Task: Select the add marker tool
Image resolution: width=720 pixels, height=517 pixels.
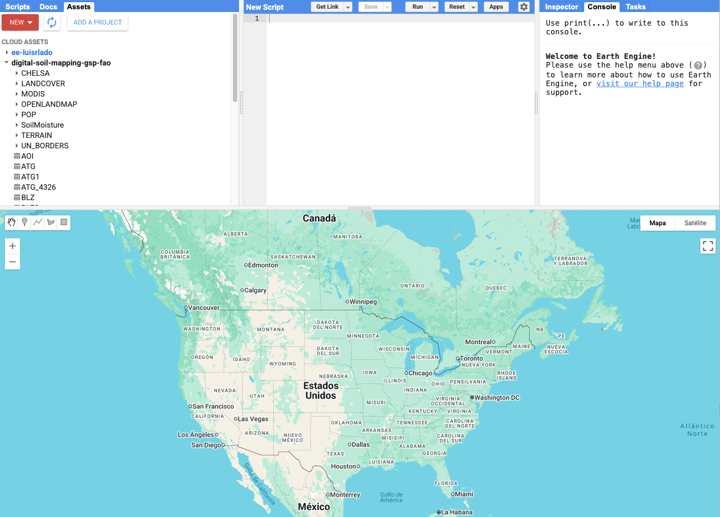Action: 25,223
